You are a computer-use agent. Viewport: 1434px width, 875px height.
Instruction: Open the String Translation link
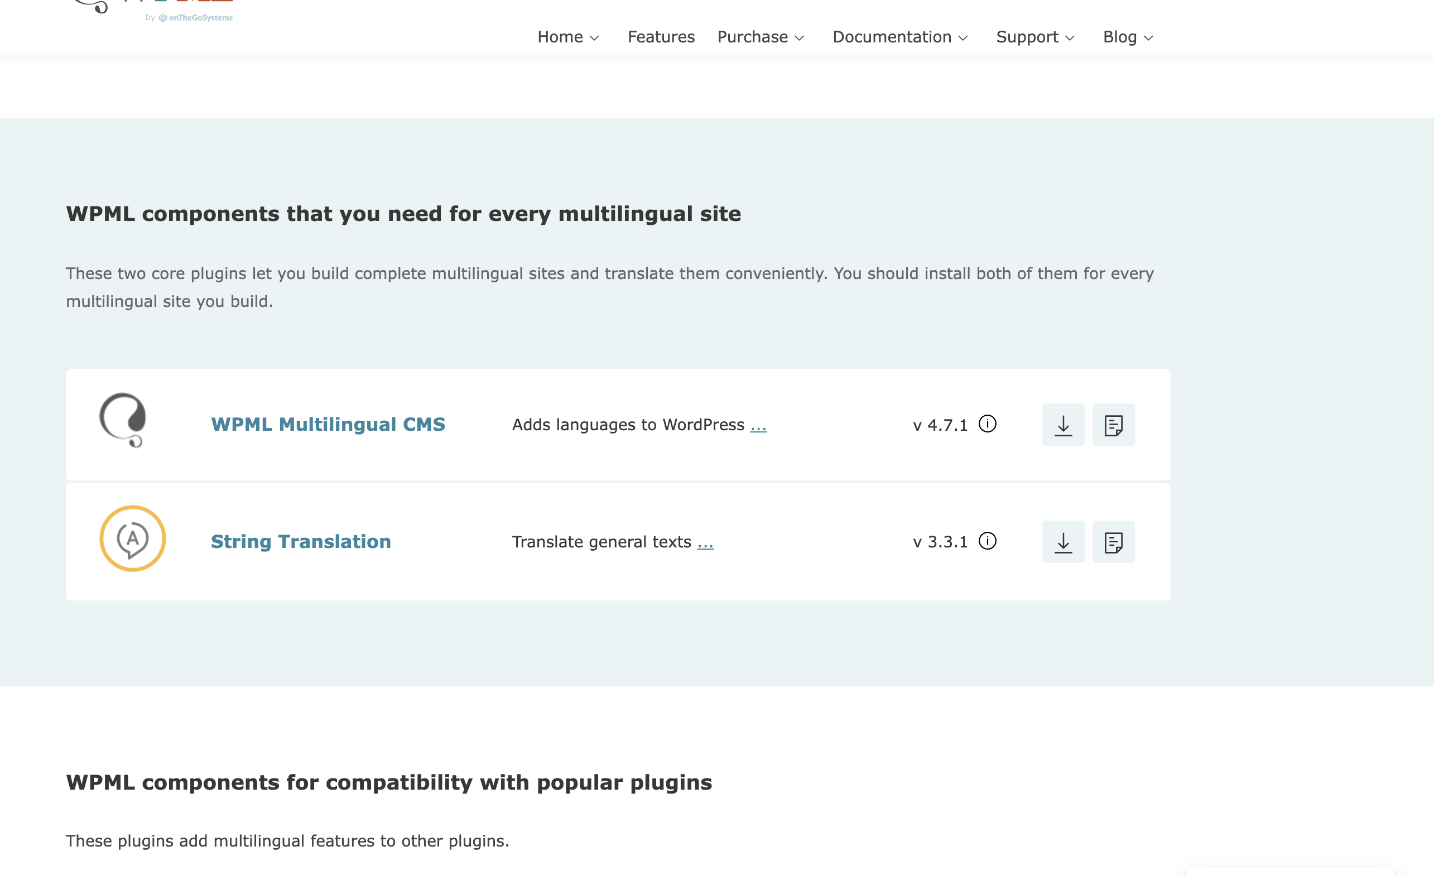coord(300,541)
